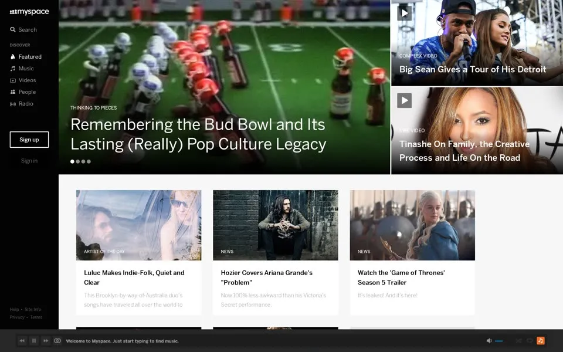Open the Help link
This screenshot has width=563, height=352.
coord(14,310)
